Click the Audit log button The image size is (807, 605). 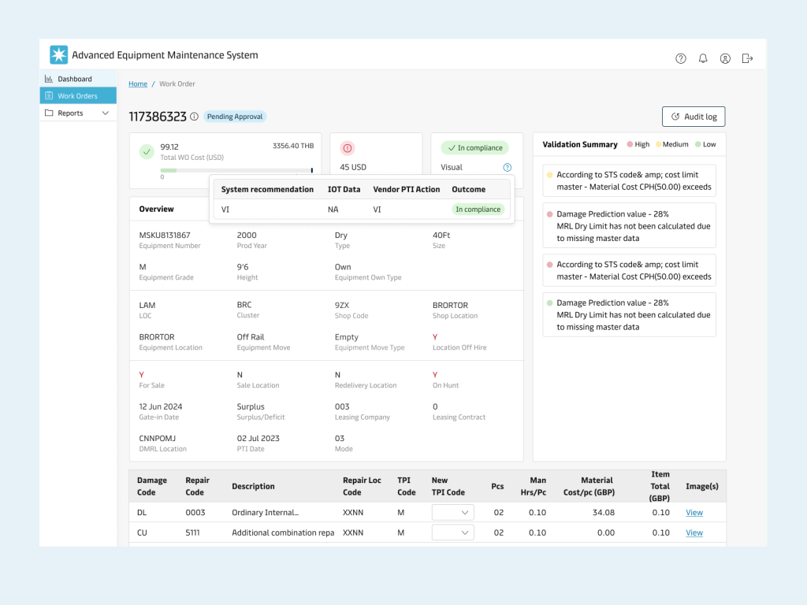pyautogui.click(x=693, y=116)
